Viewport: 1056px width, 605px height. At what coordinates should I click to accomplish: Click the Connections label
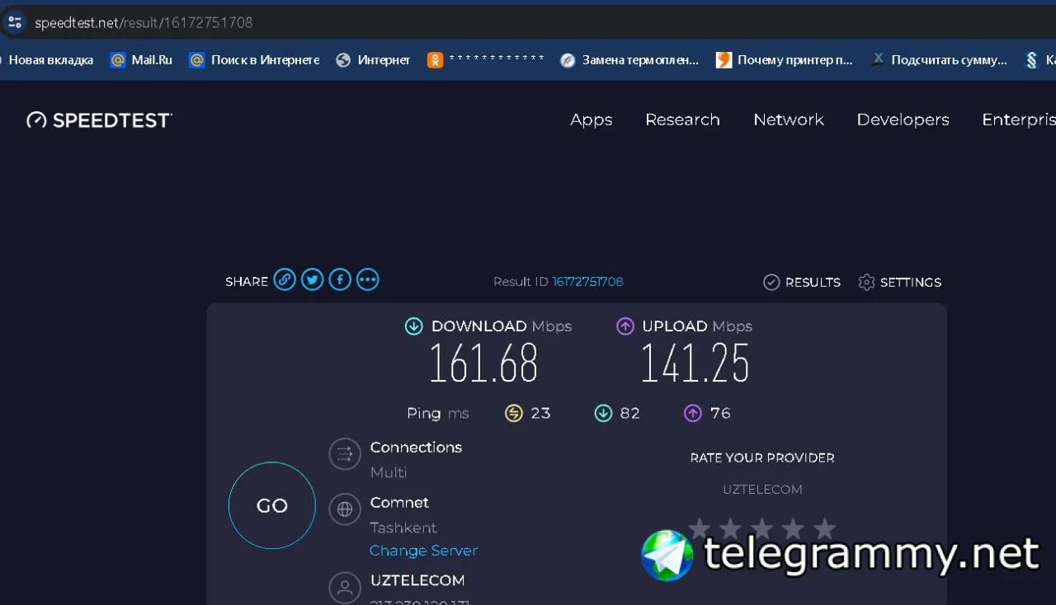[x=416, y=448]
